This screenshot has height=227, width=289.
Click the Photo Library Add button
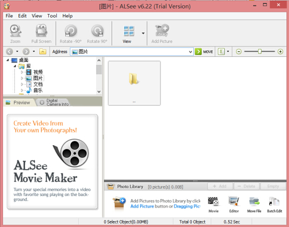click(x=220, y=187)
